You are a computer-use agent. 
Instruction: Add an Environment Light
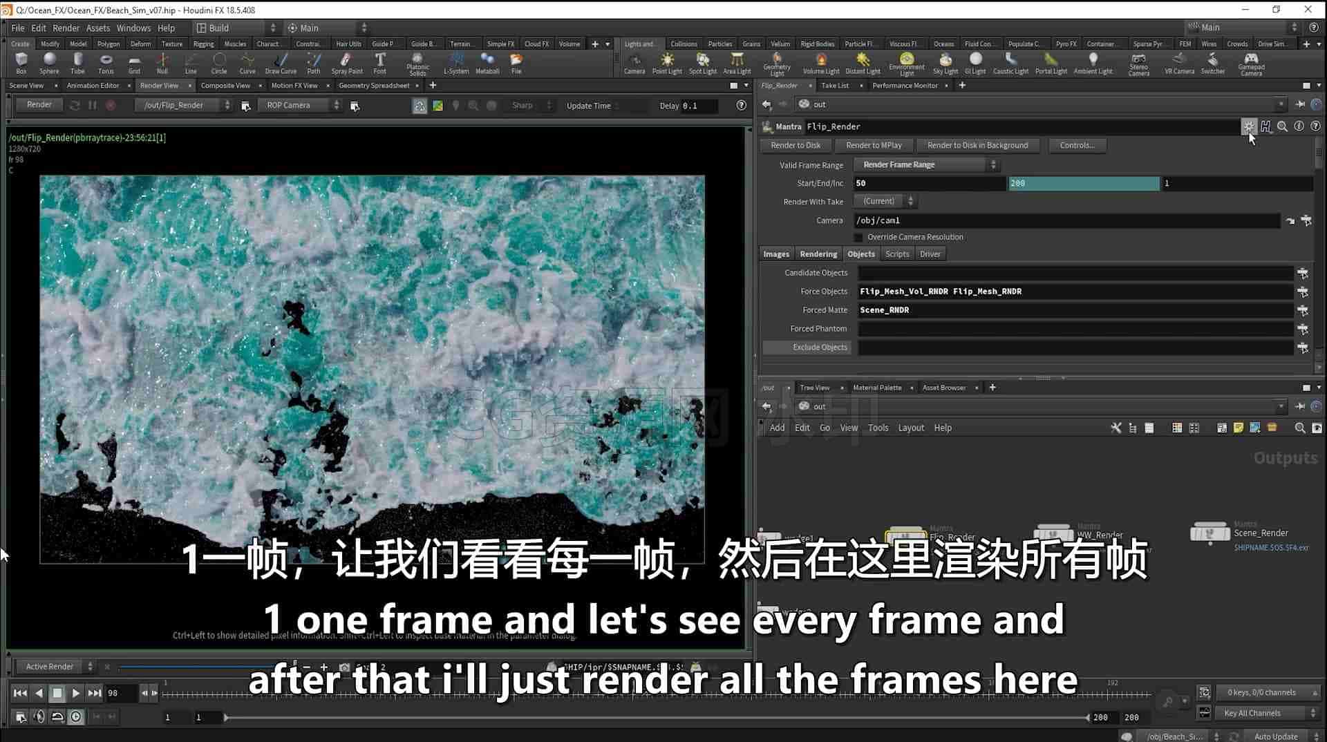907,64
